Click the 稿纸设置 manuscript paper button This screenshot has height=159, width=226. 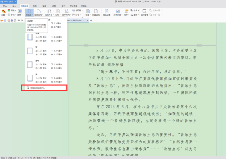(x=107, y=12)
